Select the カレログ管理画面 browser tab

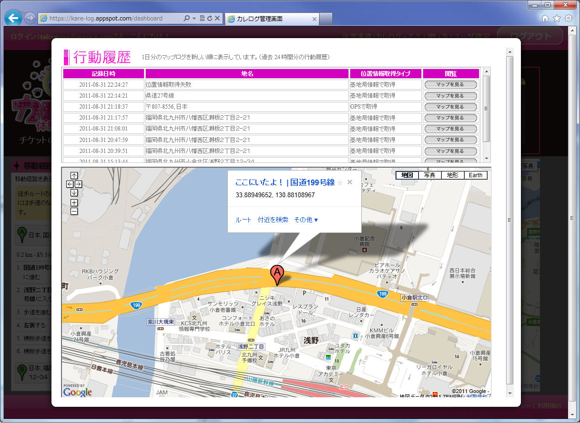click(271, 19)
